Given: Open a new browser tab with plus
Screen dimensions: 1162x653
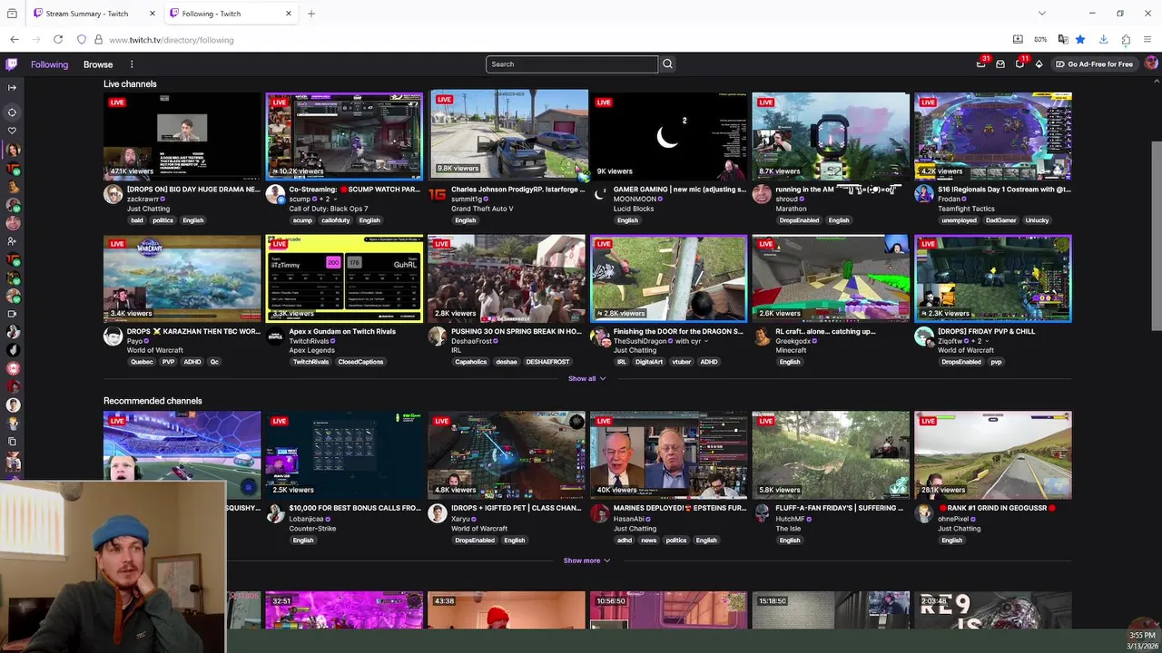Looking at the screenshot, I should point(311,14).
